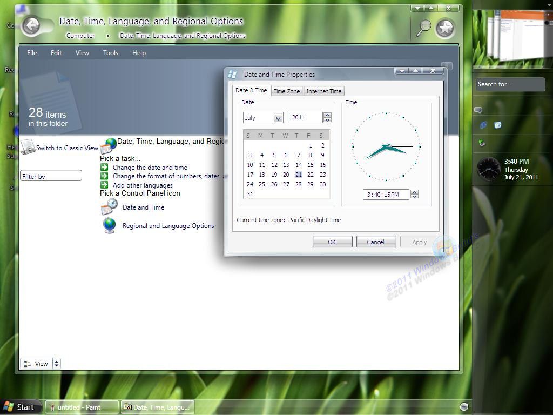Open the View menu
Image resolution: width=553 pixels, height=415 pixels.
82,53
